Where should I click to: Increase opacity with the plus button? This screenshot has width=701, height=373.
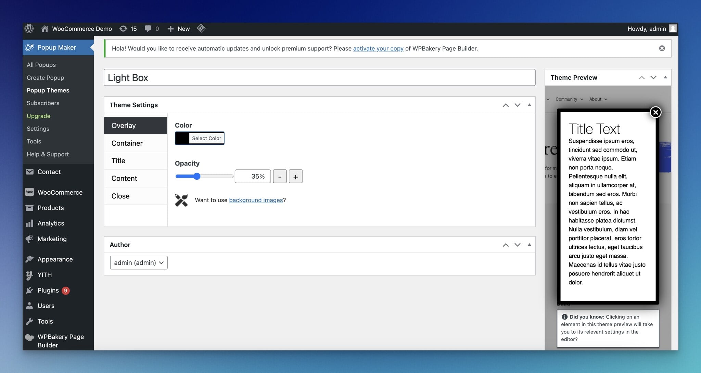[x=295, y=177]
